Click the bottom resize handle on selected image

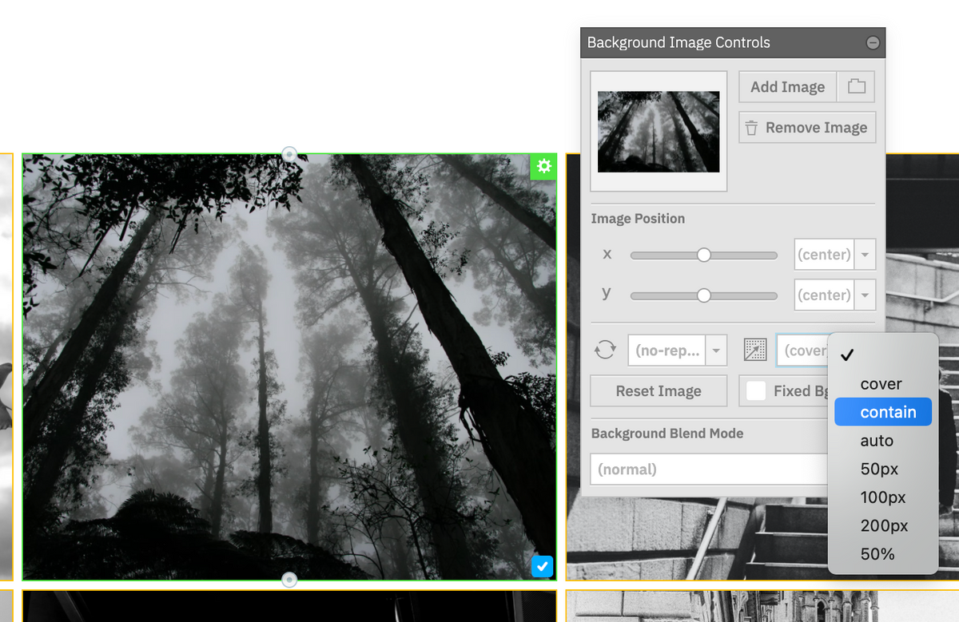(288, 579)
